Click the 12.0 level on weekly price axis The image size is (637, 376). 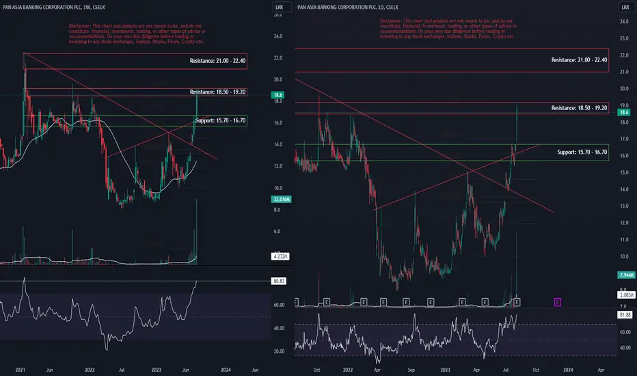pyautogui.click(x=278, y=166)
